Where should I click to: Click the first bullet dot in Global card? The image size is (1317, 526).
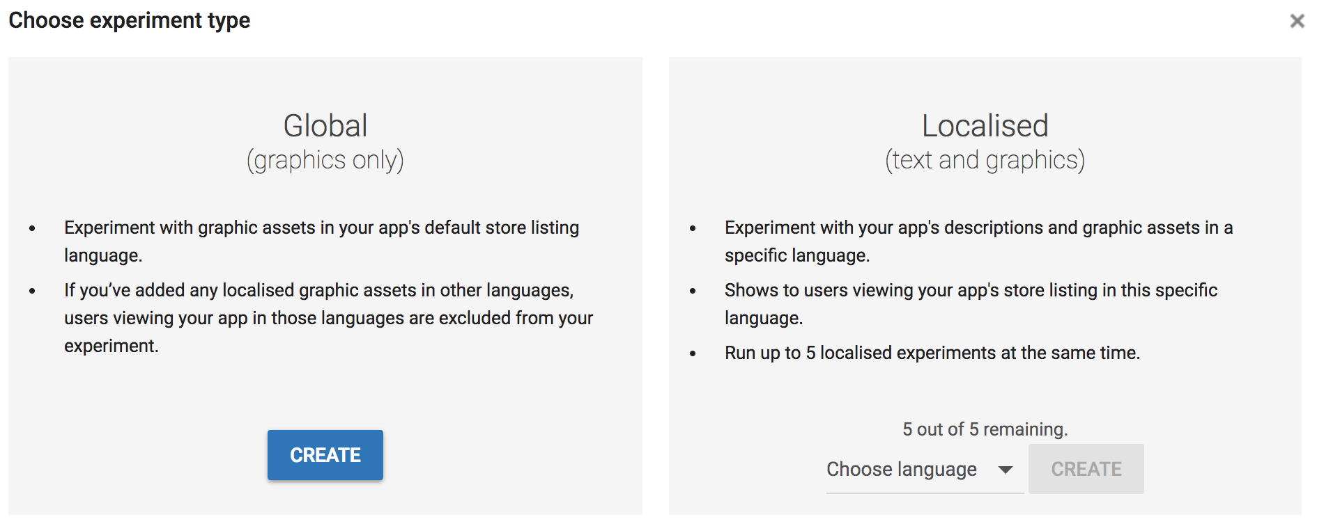point(32,228)
